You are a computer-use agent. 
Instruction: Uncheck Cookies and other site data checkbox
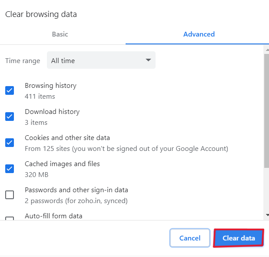pyautogui.click(x=10, y=143)
